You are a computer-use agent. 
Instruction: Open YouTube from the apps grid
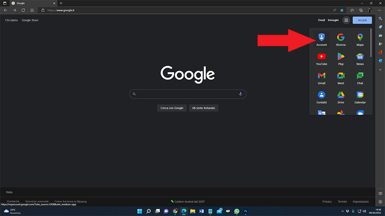(x=321, y=59)
